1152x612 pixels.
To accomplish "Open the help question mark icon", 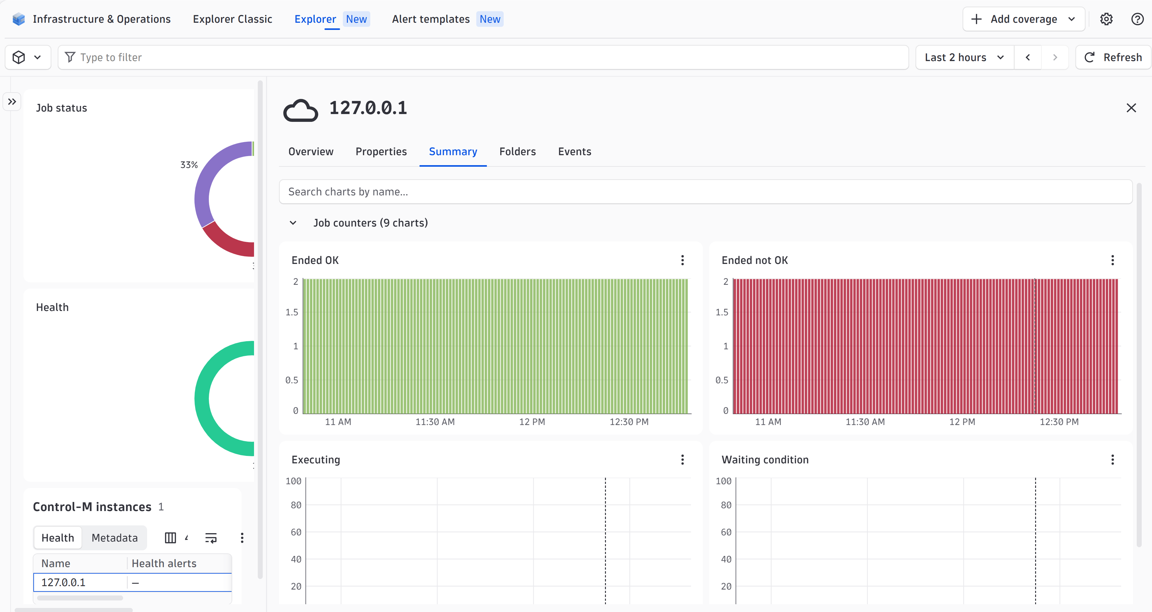I will click(1137, 19).
